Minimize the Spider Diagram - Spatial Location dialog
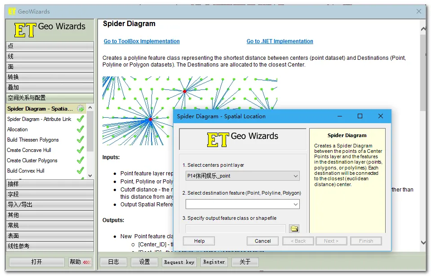 pyautogui.click(x=340, y=116)
